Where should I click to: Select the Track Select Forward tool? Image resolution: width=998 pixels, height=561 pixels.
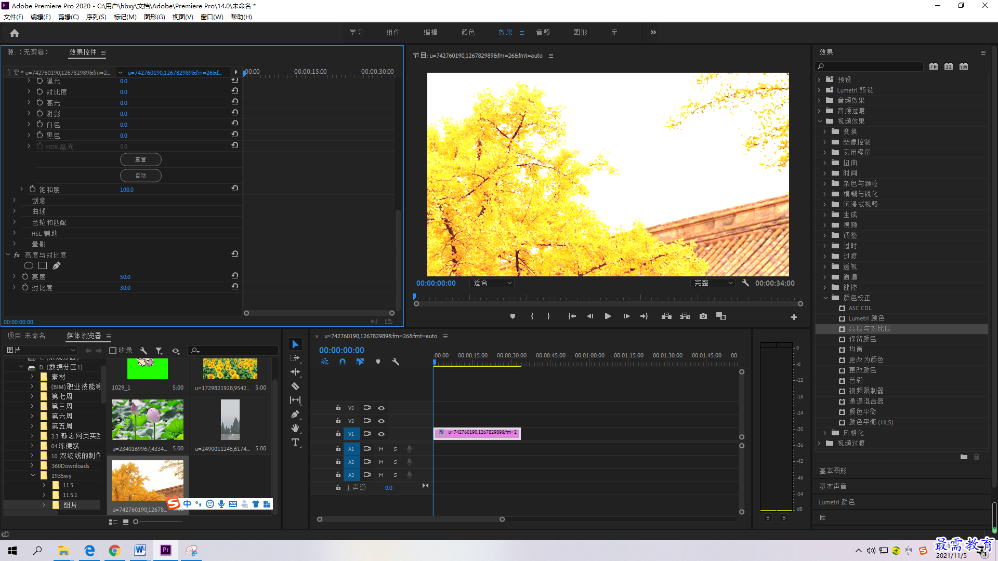[x=295, y=358]
